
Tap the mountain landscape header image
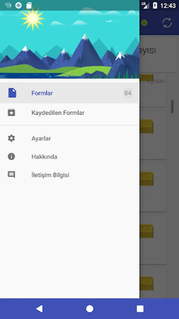(x=70, y=45)
